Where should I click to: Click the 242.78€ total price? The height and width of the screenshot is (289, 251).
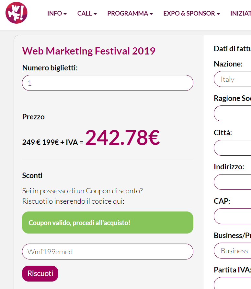tap(122, 138)
